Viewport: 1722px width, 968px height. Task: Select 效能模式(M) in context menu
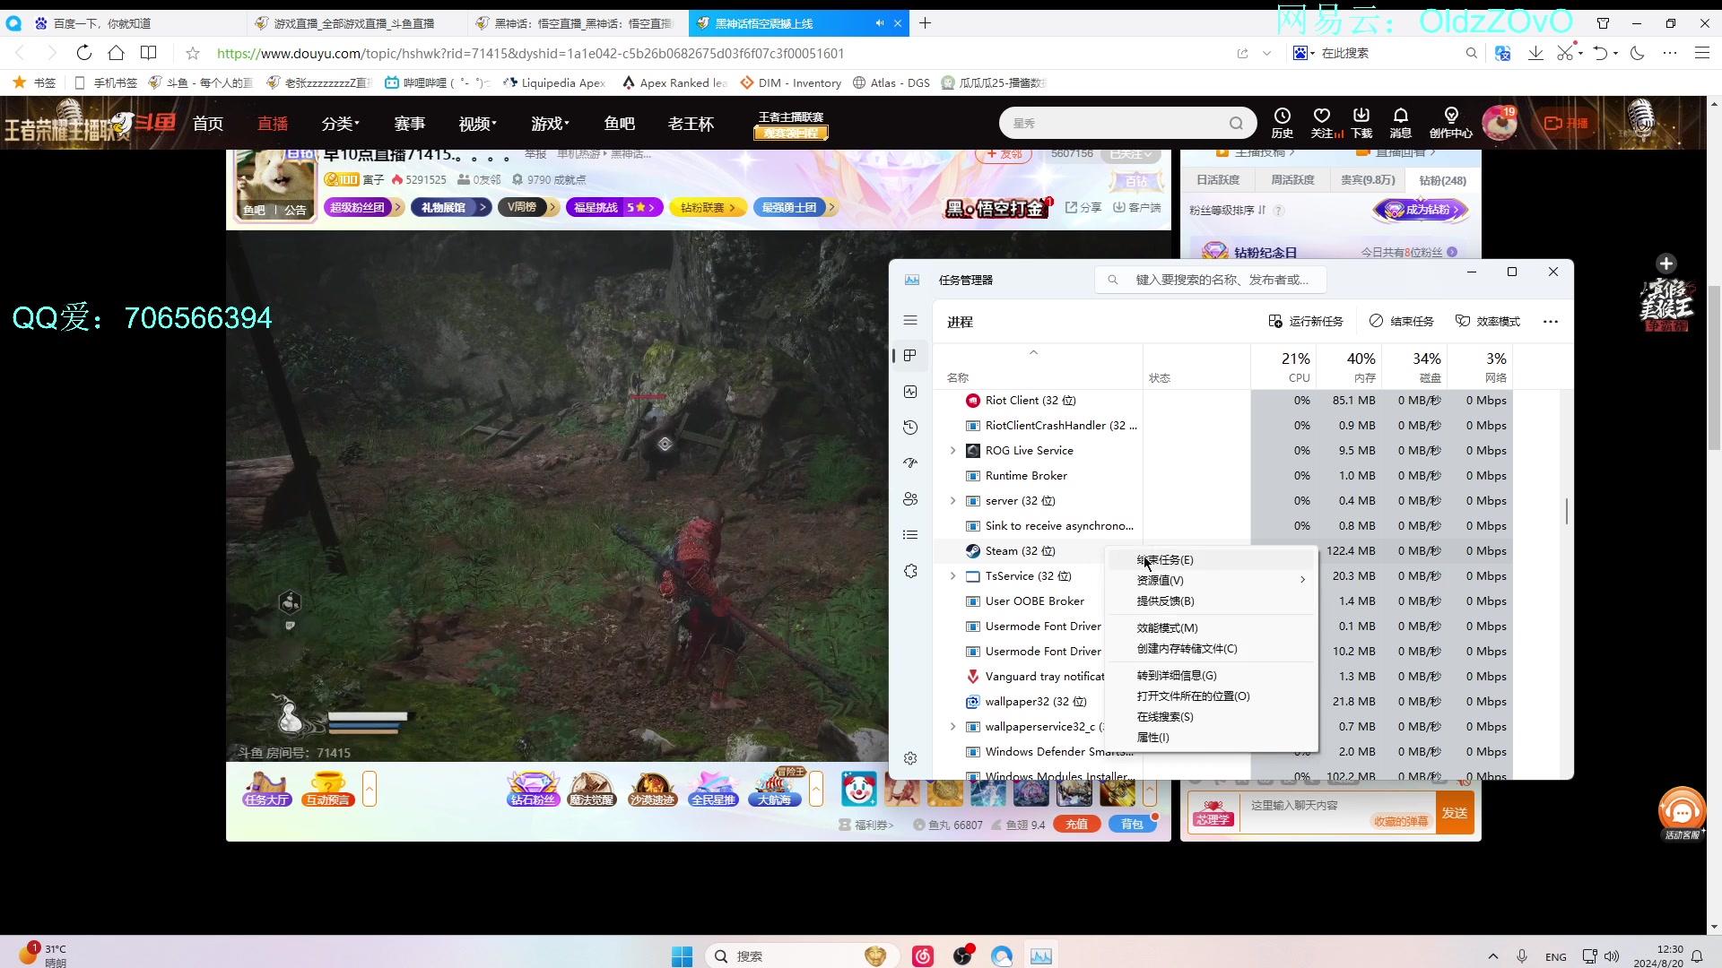click(x=1211, y=628)
